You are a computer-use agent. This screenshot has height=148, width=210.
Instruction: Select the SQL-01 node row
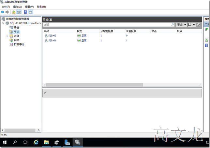pyautogui.click(x=122, y=40)
